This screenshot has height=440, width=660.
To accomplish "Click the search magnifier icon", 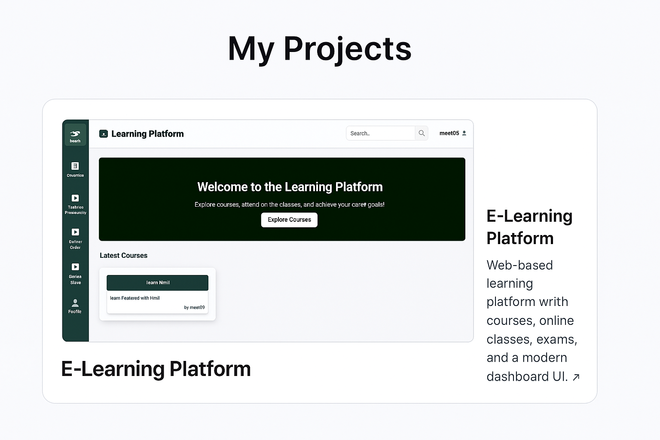I will click(422, 133).
